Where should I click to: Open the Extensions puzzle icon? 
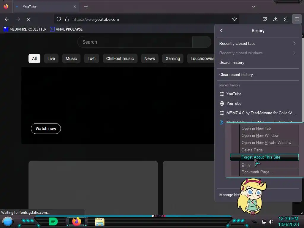286,19
